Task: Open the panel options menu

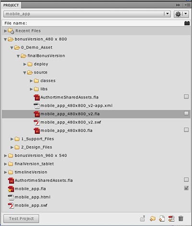Action: tap(186, 5)
